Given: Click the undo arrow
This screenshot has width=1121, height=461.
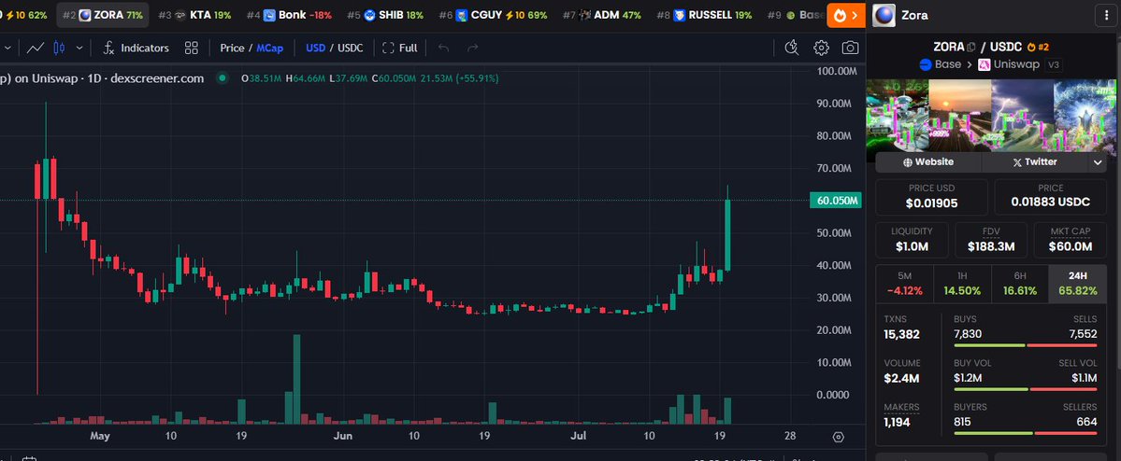Looking at the screenshot, I should tap(443, 48).
